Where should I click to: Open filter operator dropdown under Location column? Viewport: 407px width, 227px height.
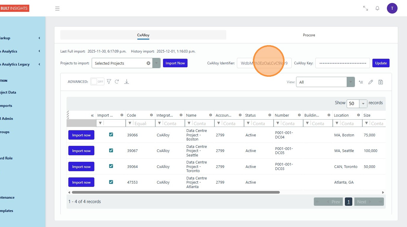point(337,123)
